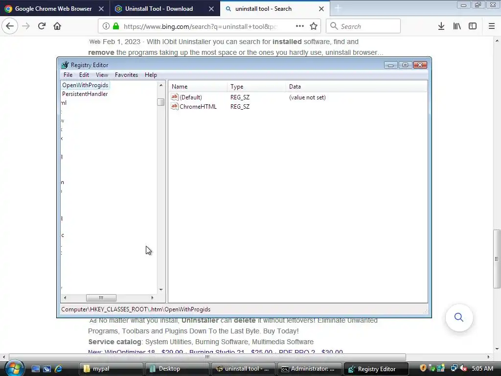Click the tree pane horizontal scrollbar thumb
Screen dimensions: 501x376
(101, 298)
